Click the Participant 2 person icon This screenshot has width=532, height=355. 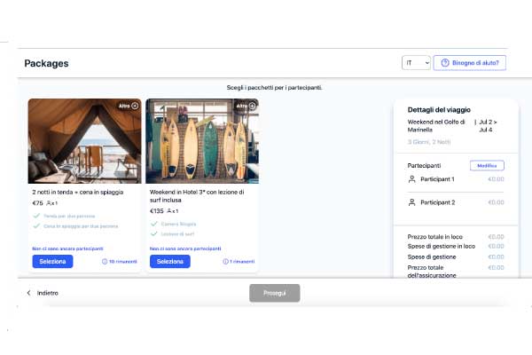pos(411,202)
